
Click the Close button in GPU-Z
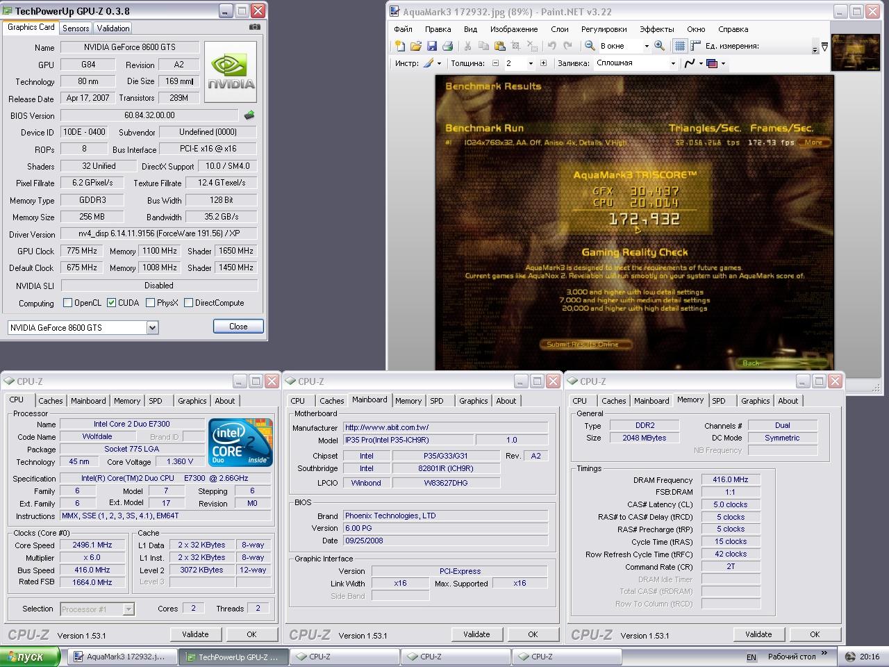[238, 327]
